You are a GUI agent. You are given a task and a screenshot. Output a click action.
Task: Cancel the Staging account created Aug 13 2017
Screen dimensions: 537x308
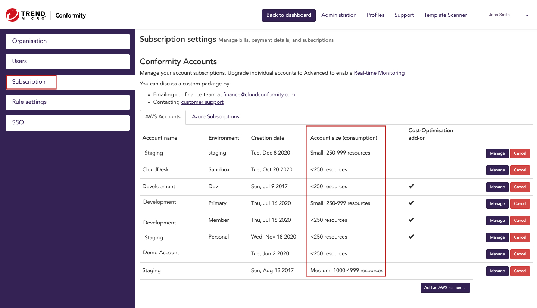point(520,271)
